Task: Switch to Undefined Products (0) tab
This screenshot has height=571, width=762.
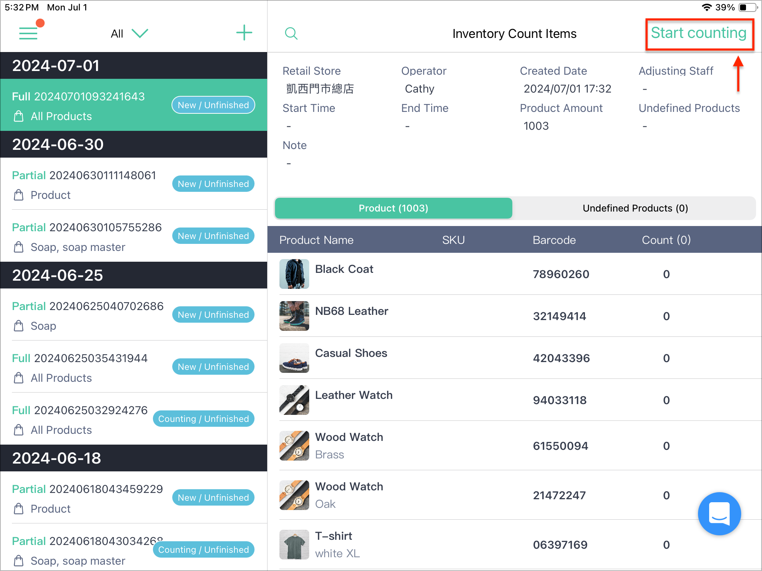Action: [x=635, y=208]
